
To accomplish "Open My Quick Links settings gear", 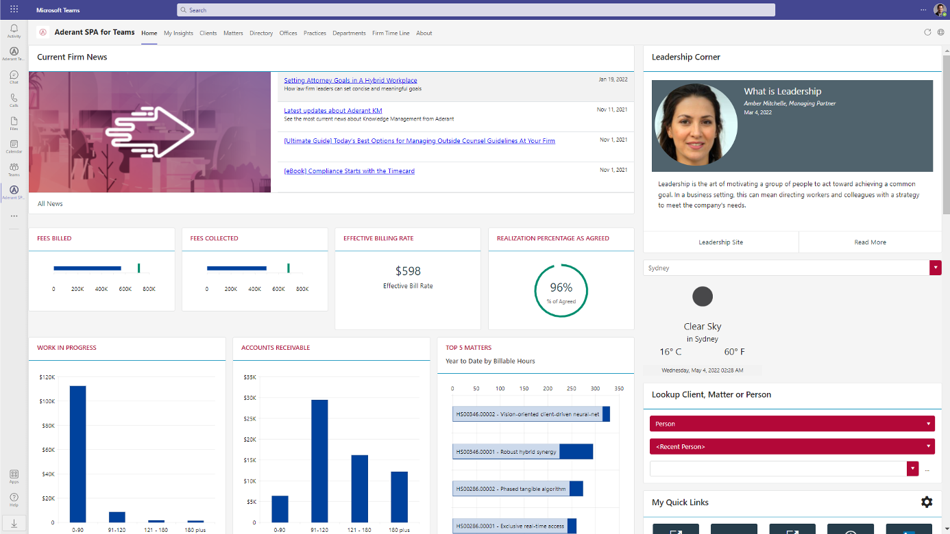I will point(927,502).
